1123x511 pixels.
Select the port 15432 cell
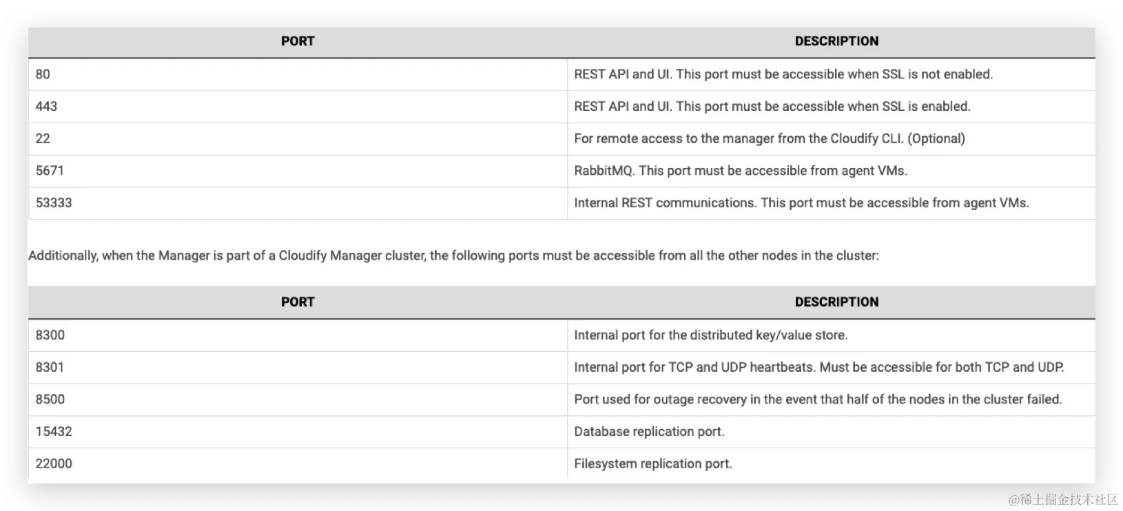(x=298, y=432)
